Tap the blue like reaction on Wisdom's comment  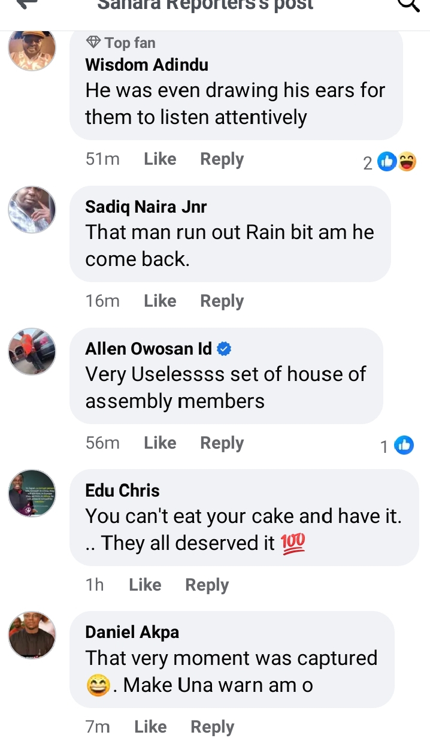387,162
